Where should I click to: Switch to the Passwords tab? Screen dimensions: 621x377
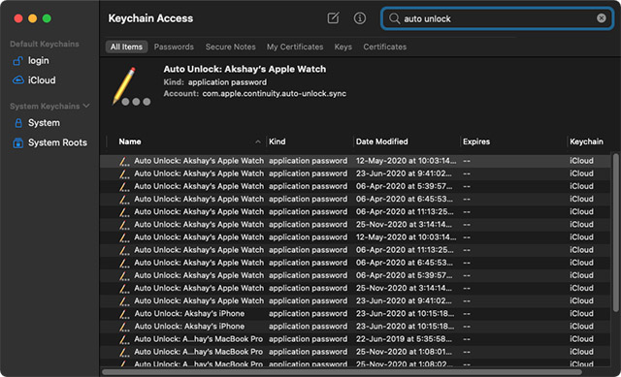[x=174, y=47]
